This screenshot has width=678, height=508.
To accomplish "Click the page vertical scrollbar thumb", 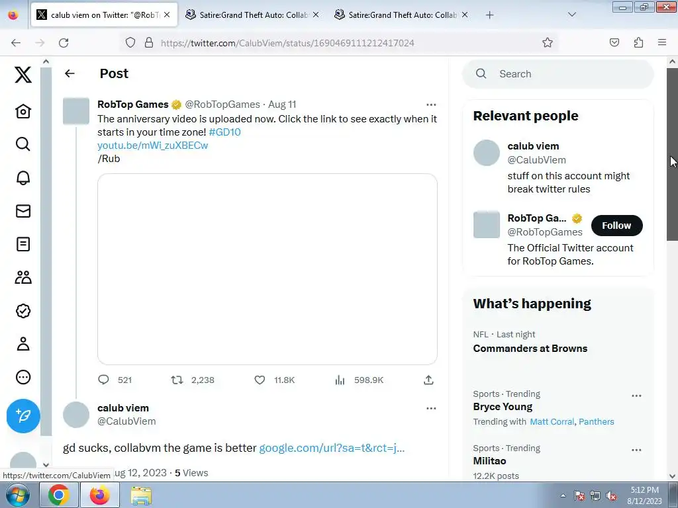I will pyautogui.click(x=672, y=154).
